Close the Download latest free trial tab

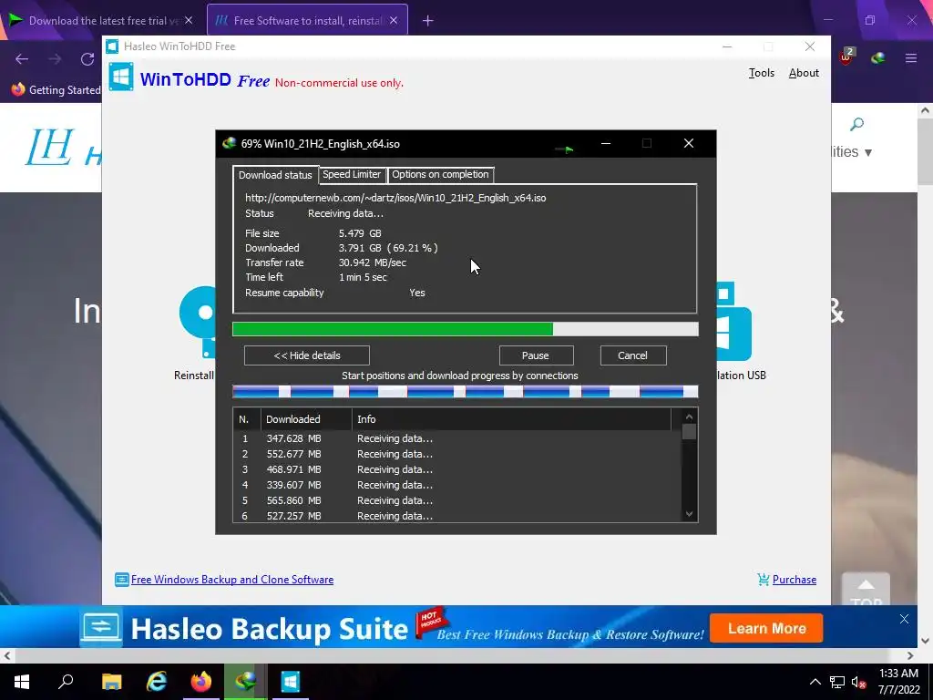189,21
